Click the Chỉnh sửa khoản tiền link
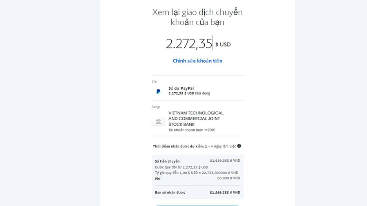This screenshot has width=367, height=206. [197, 61]
